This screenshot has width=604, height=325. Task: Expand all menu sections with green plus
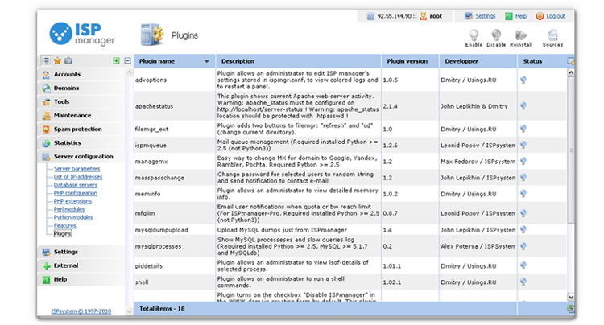click(116, 61)
